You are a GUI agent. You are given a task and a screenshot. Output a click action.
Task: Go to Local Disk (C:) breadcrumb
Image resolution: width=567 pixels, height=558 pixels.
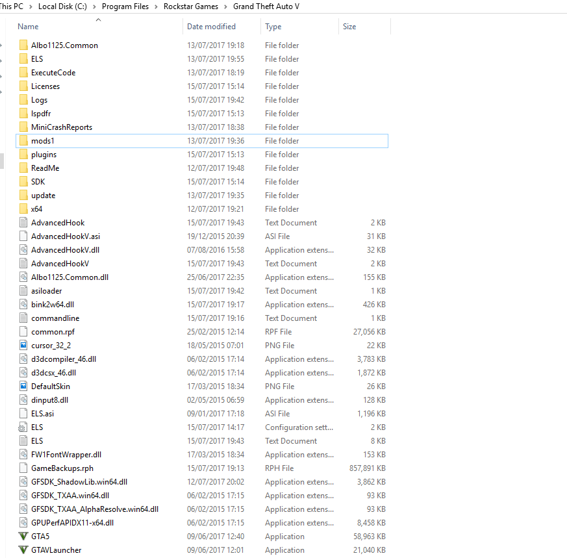(x=62, y=6)
